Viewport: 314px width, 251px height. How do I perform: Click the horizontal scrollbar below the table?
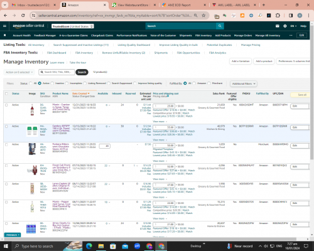coord(149,239)
